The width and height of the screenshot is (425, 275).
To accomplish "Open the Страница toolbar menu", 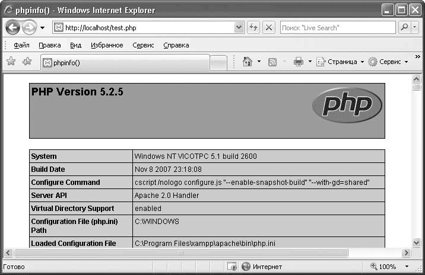I will click(340, 62).
